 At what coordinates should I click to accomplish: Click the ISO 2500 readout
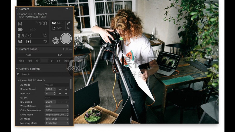[25, 36]
